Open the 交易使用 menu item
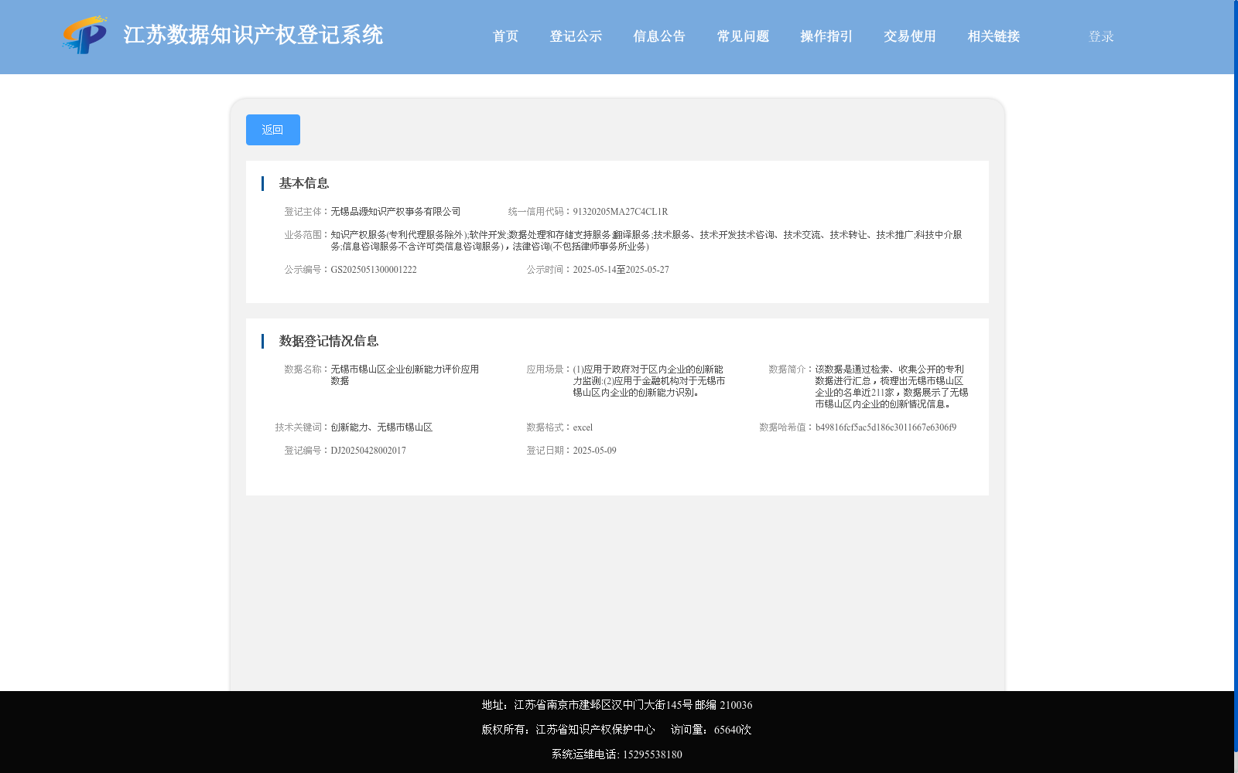The height and width of the screenshot is (773, 1238). tap(910, 36)
